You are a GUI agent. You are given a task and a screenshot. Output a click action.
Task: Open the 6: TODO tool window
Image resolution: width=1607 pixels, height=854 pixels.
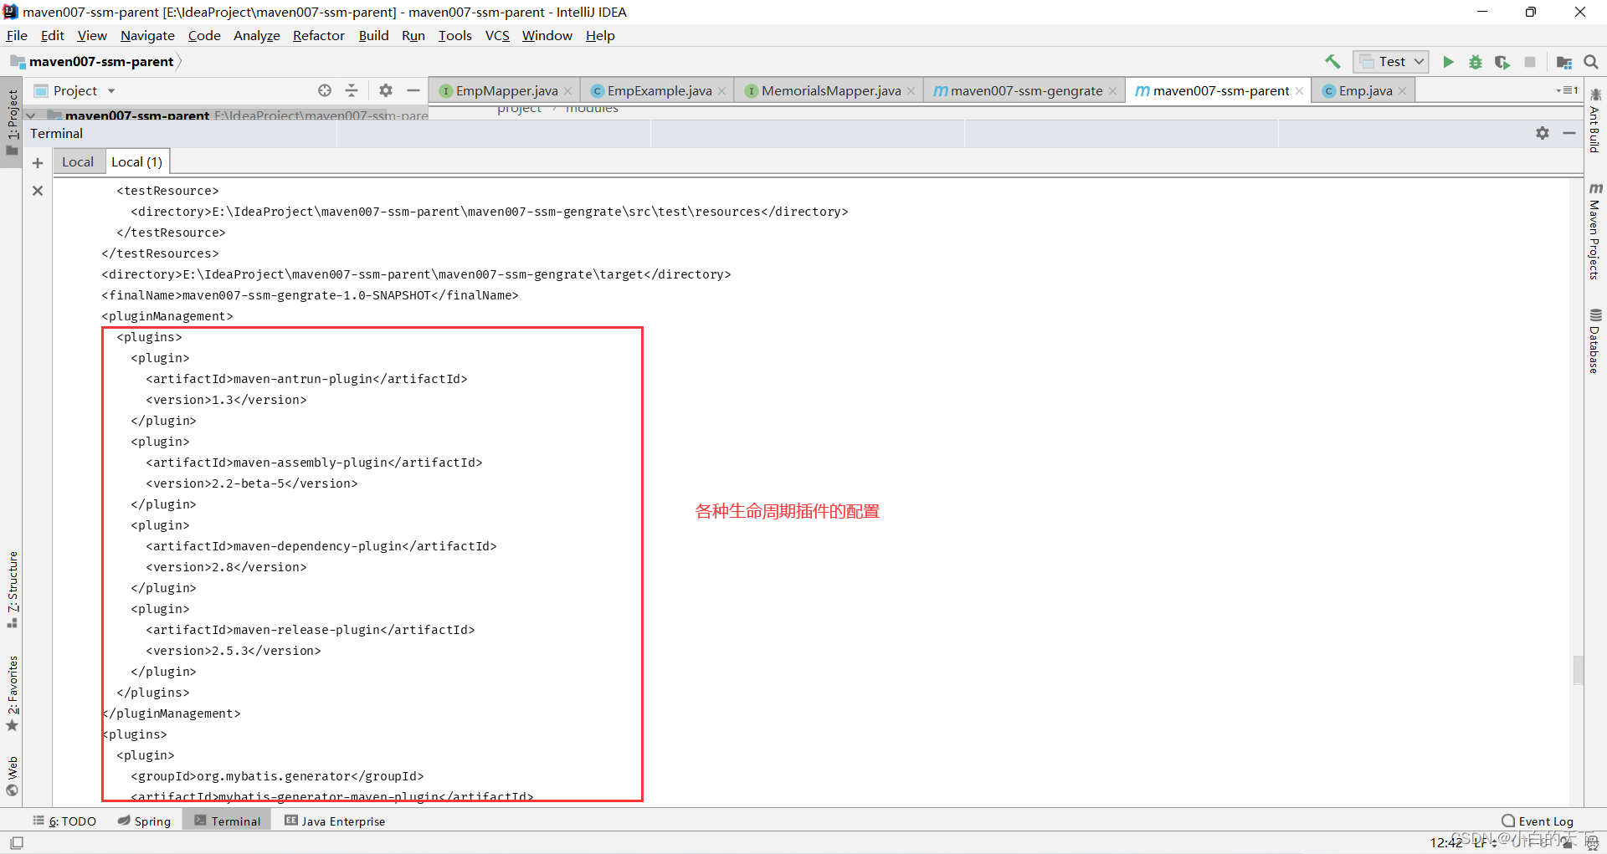tap(65, 821)
